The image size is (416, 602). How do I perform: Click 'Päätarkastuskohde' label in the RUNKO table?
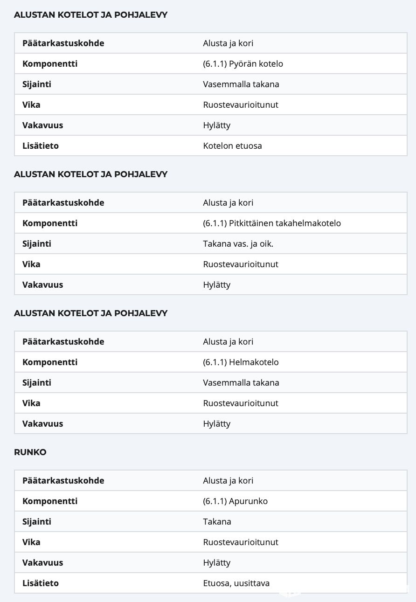63,481
